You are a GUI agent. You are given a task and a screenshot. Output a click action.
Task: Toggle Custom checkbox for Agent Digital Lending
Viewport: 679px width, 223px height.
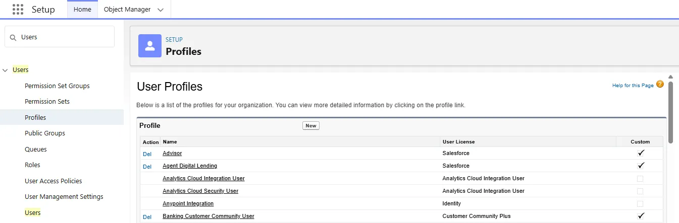(x=641, y=166)
